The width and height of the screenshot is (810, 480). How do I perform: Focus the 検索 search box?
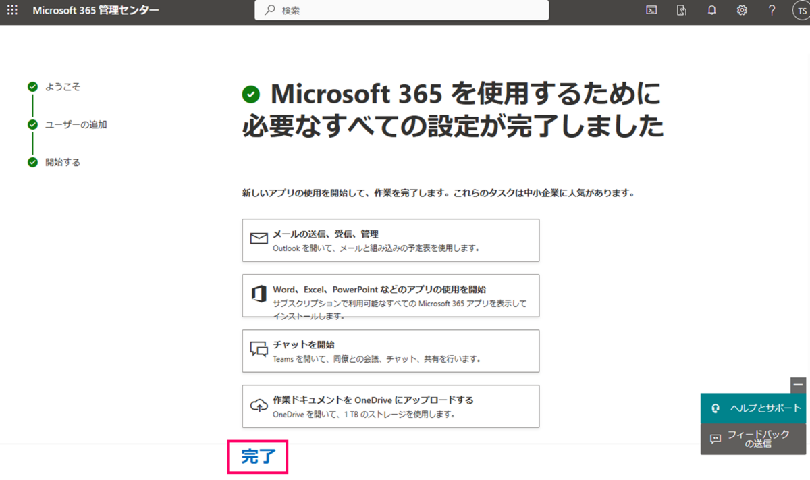pyautogui.click(x=402, y=10)
